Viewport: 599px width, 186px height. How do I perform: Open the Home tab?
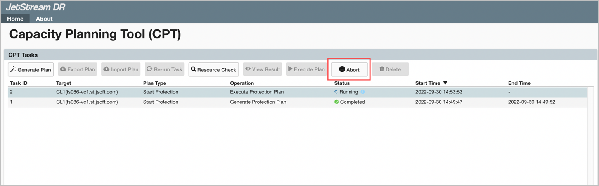pos(15,19)
